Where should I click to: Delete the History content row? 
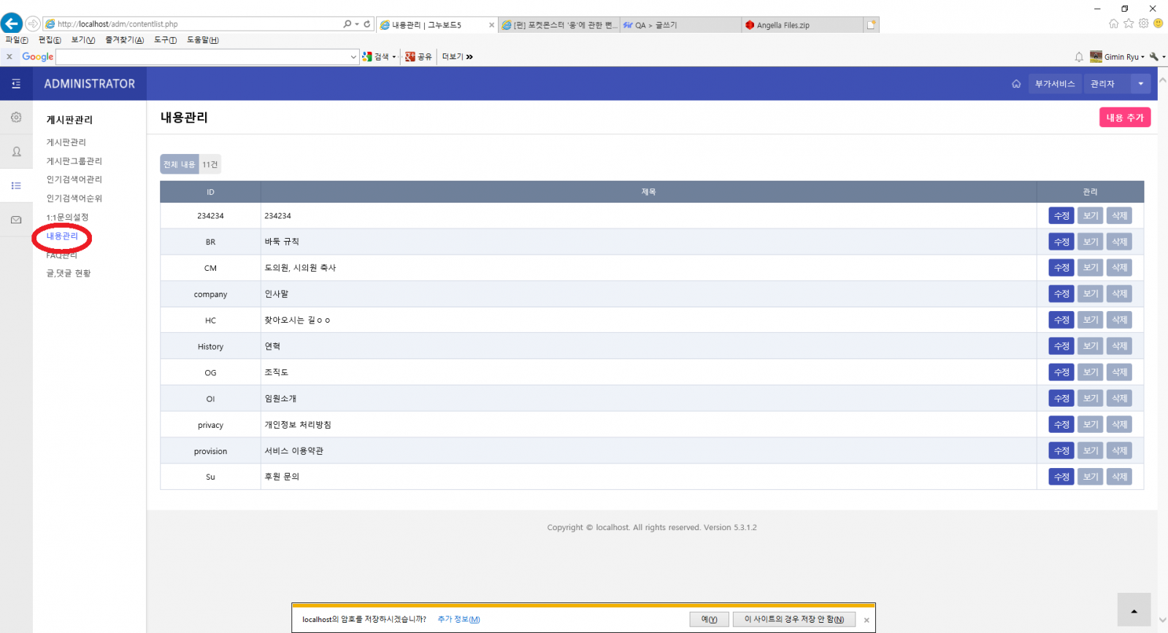coord(1119,346)
